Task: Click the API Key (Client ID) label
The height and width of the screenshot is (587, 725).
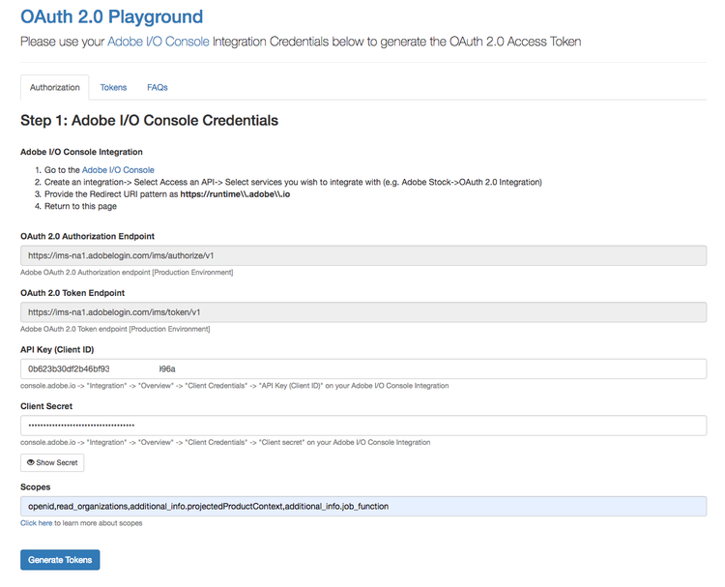Action: tap(57, 350)
